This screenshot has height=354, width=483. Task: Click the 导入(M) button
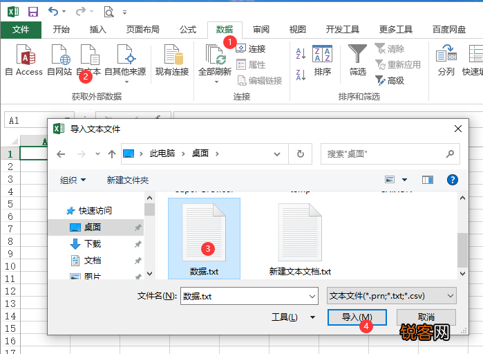pos(357,317)
